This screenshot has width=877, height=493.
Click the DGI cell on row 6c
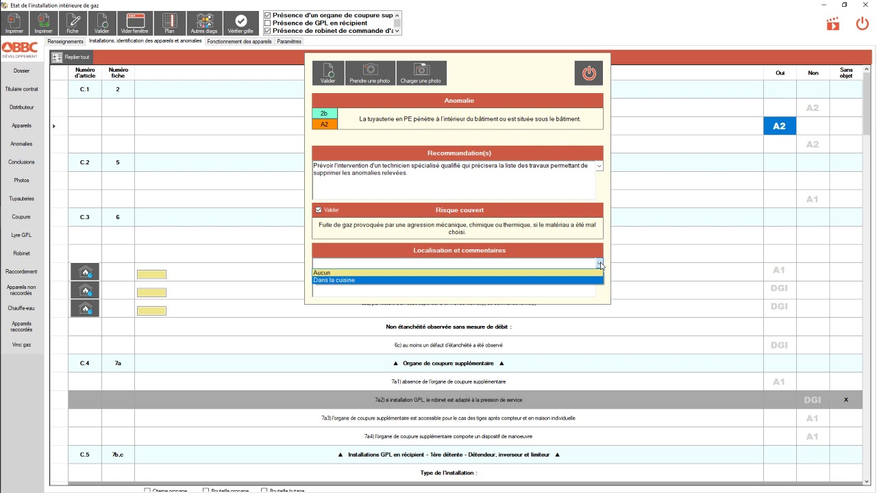pyautogui.click(x=779, y=345)
